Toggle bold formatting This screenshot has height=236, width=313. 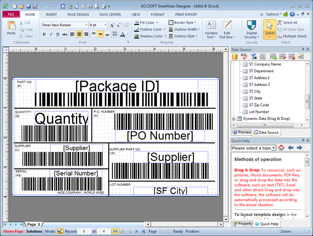point(44,34)
